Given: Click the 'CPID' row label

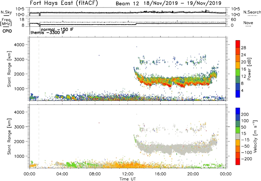Looking at the screenshot, I should click(7, 31).
